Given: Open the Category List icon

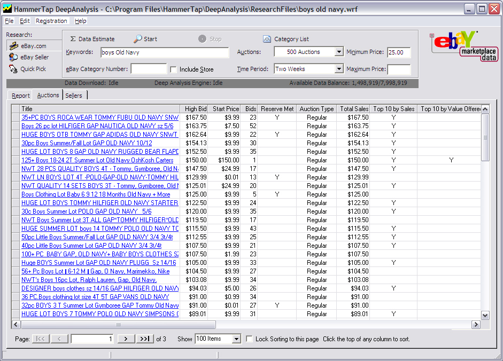Looking at the screenshot, I should [x=267, y=39].
